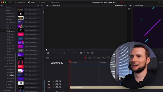Click the play reverse button
Screen dimensions: 163x92
pos(78,53)
